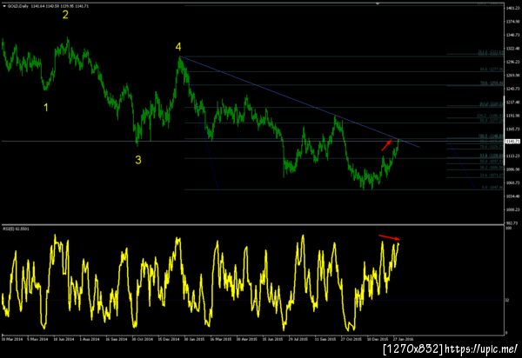Click price axis value 1348.73
The height and width of the screenshot is (358, 522).
(x=512, y=35)
